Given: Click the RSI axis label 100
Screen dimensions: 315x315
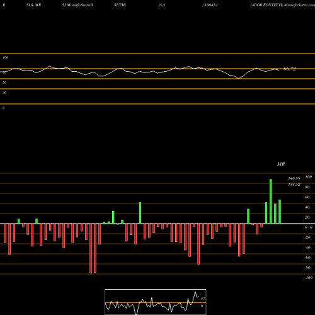Looking at the screenshot, I should click(x=5, y=57).
